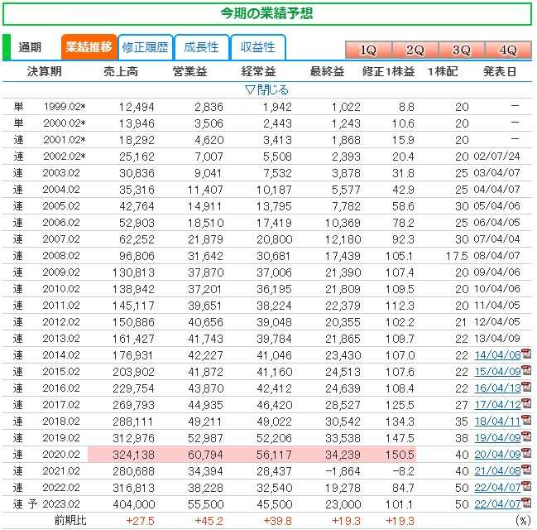Viewport: 537px width, 530px height.
Task: Open the 18/04/11 announcement link
Action: [x=497, y=422]
